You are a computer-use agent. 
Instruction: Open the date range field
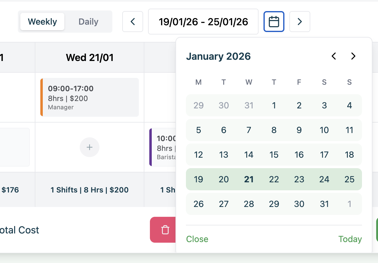click(203, 22)
